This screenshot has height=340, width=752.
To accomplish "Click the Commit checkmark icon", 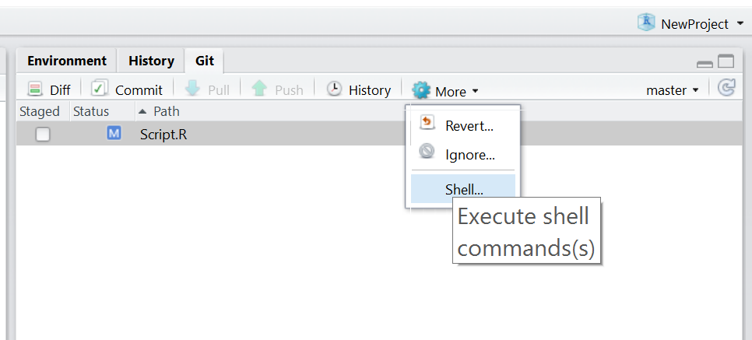I will pyautogui.click(x=100, y=88).
